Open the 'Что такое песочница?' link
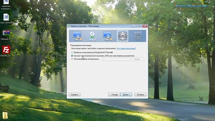This screenshot has width=215, height=121. [x=126, y=48]
